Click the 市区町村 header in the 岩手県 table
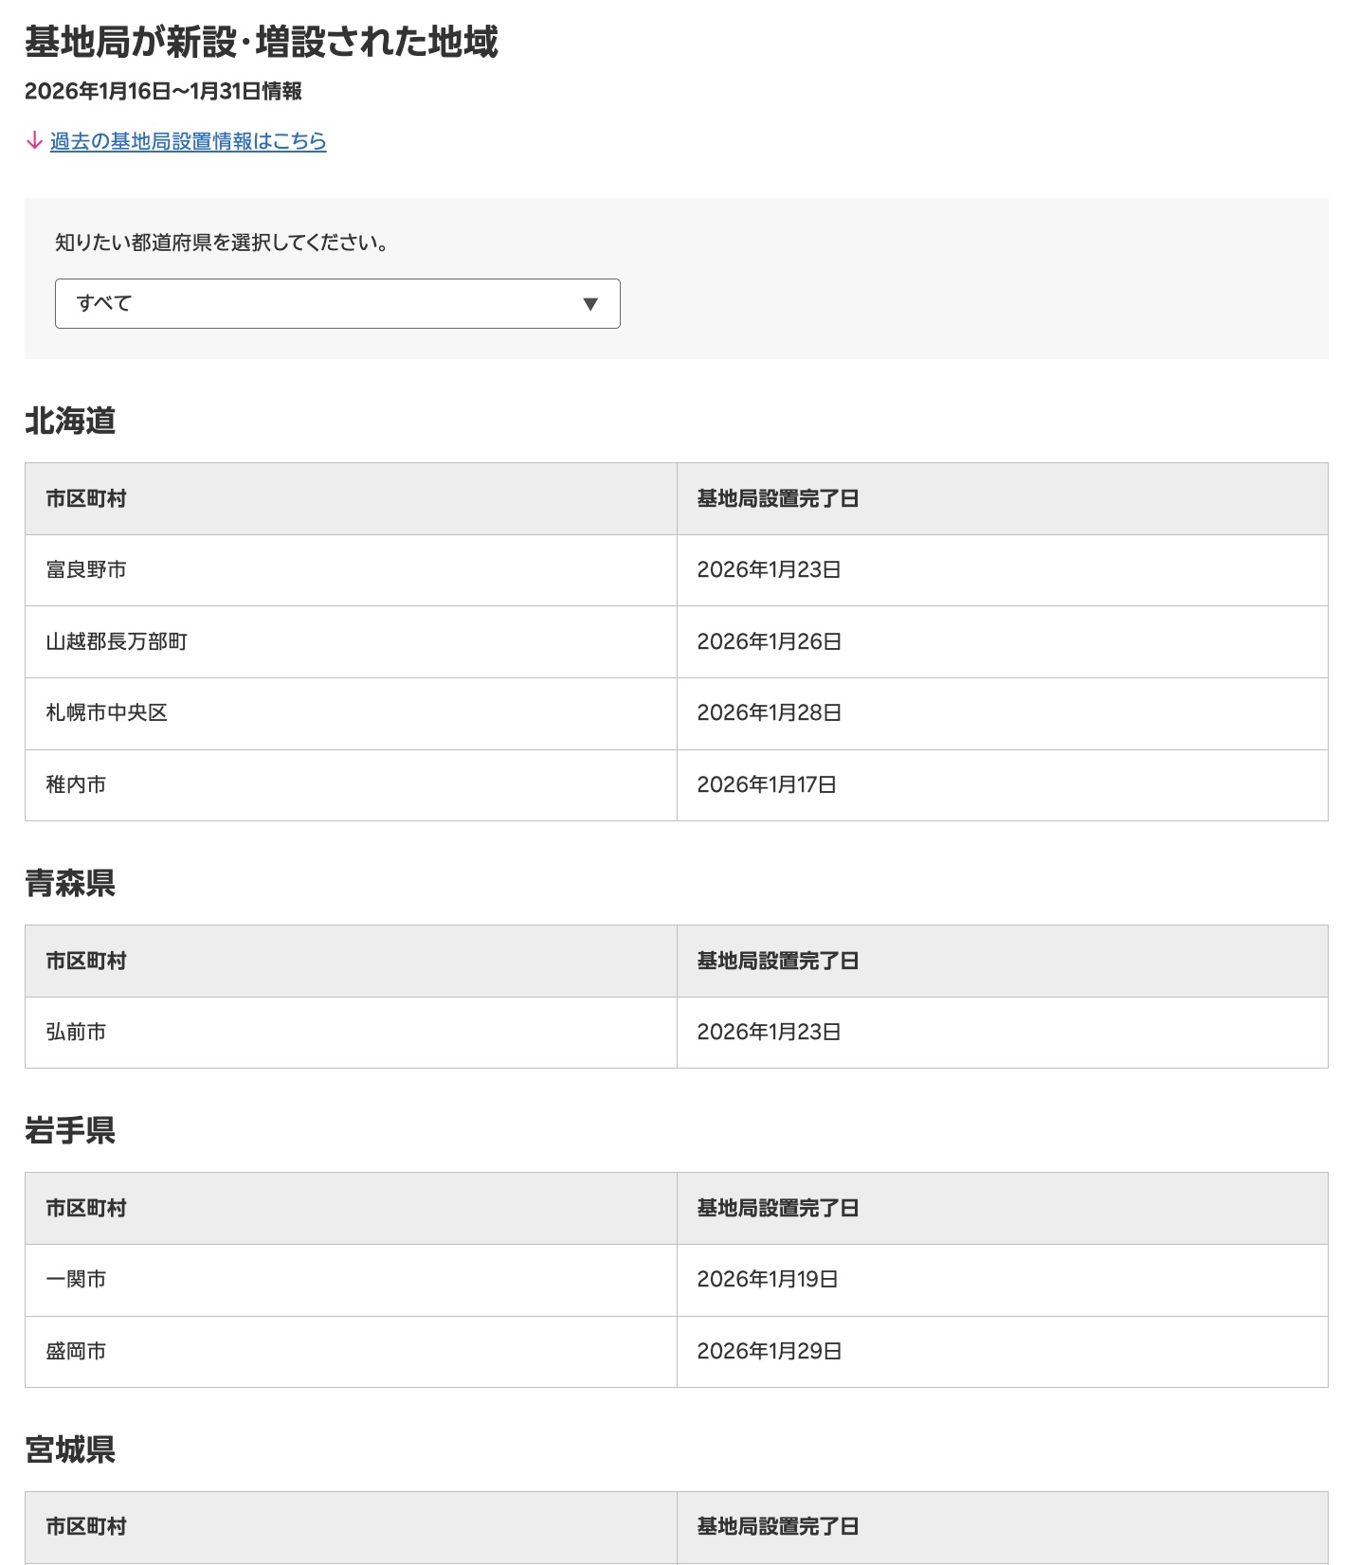This screenshot has width=1359, height=1565. (x=351, y=1209)
